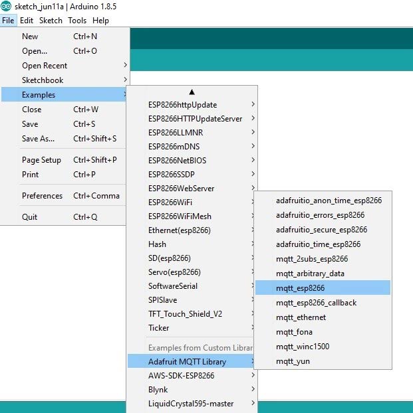Viewport: 413px width, 413px height.
Task: Open the adafruitio_errors_esp8266 example
Action: tap(323, 215)
